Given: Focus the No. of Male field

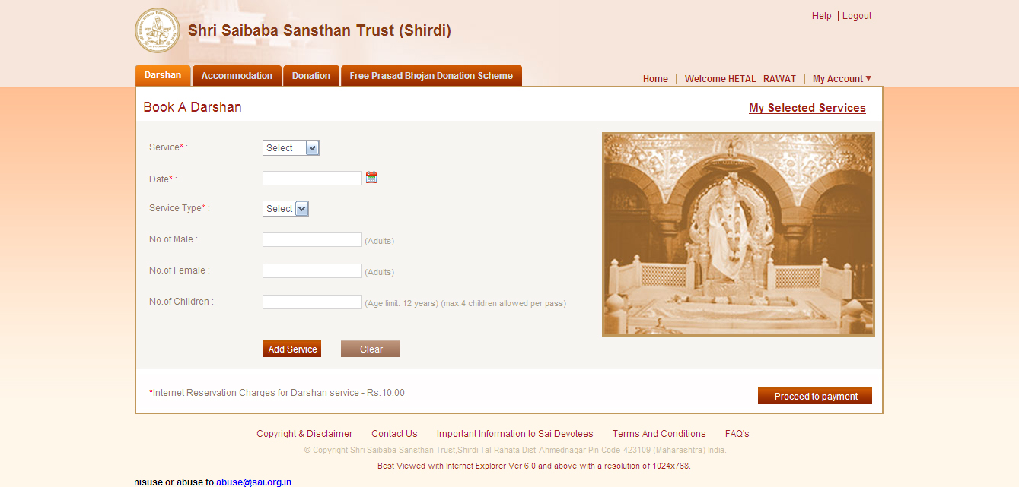Looking at the screenshot, I should (x=312, y=240).
